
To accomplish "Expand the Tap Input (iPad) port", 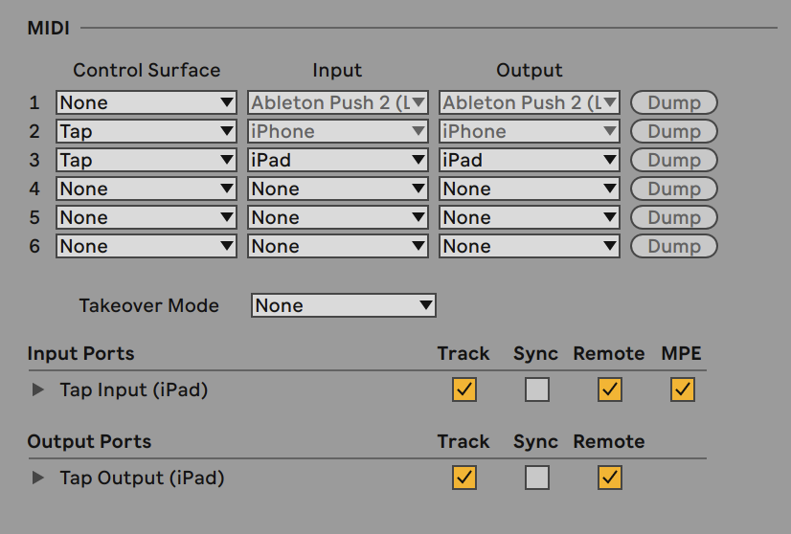I will pos(38,389).
